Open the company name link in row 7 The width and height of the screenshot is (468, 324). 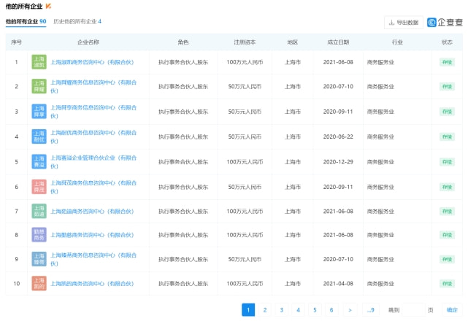pos(92,211)
